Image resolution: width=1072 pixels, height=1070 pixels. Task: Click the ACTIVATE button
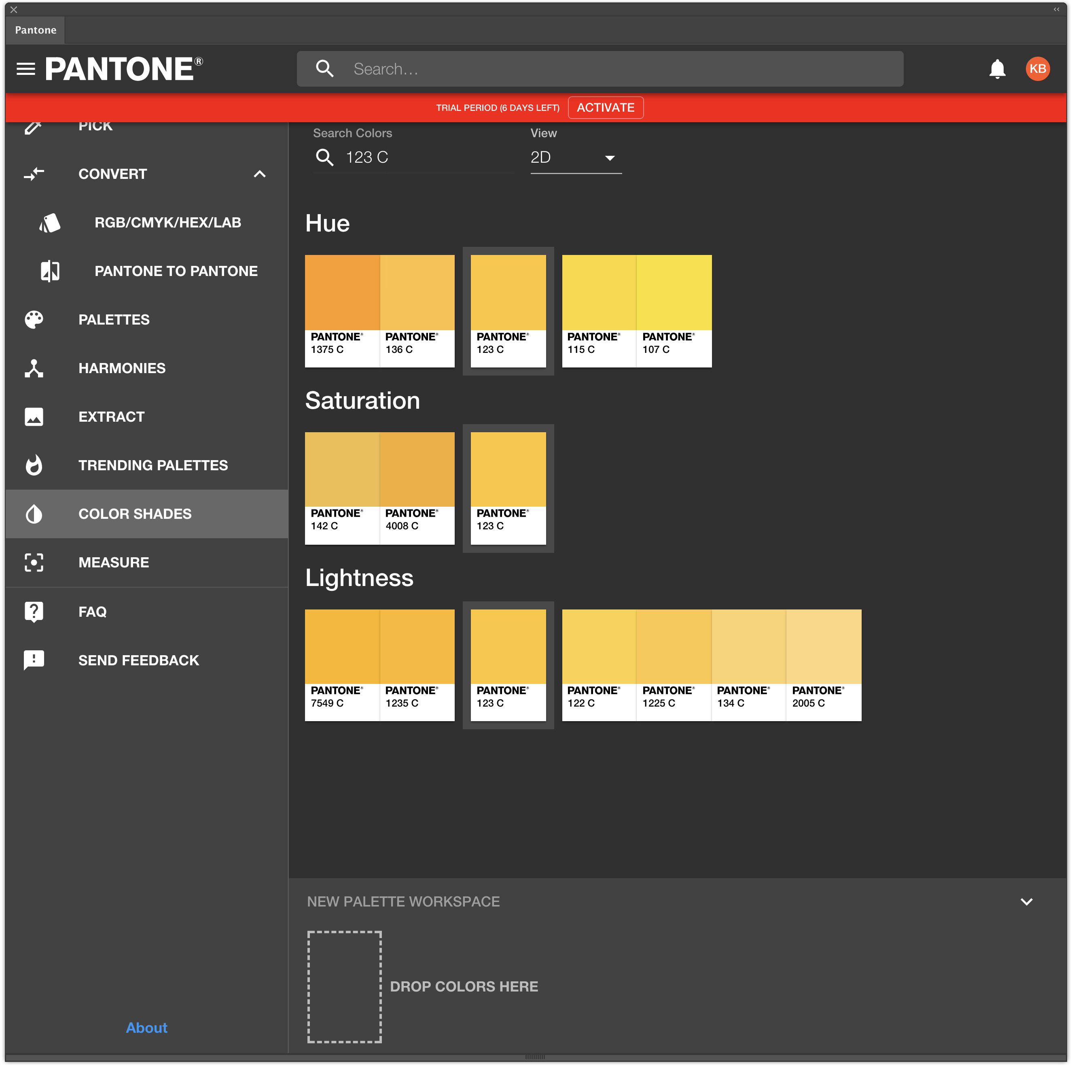[605, 108]
